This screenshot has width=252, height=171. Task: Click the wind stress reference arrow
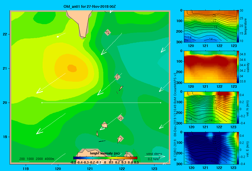click(x=155, y=156)
